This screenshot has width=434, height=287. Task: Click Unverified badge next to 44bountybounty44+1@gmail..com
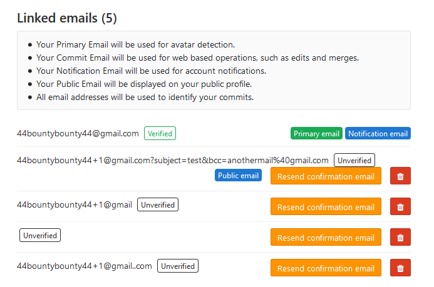pyautogui.click(x=178, y=266)
